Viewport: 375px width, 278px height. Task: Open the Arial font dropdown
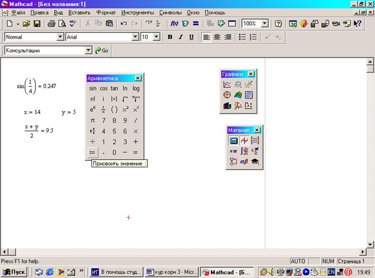[x=135, y=37]
